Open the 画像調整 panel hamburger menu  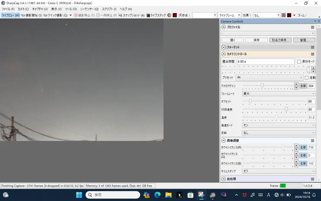coord(312,141)
